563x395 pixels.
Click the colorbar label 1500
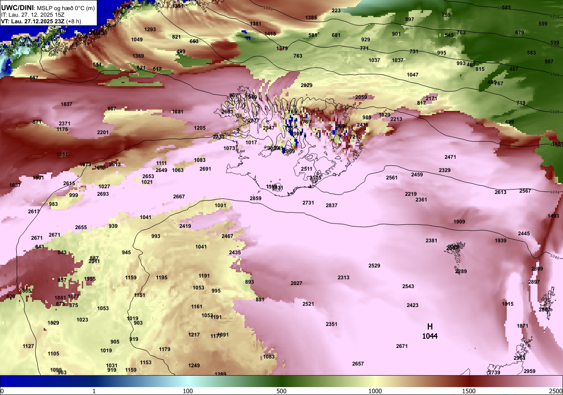(468, 391)
